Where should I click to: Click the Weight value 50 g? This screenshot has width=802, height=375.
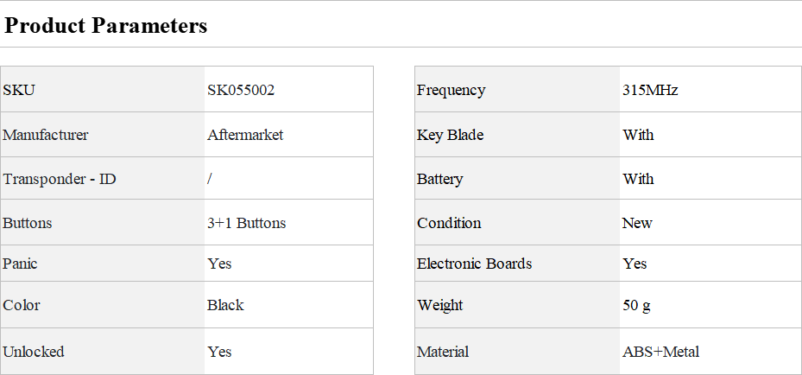tap(637, 305)
